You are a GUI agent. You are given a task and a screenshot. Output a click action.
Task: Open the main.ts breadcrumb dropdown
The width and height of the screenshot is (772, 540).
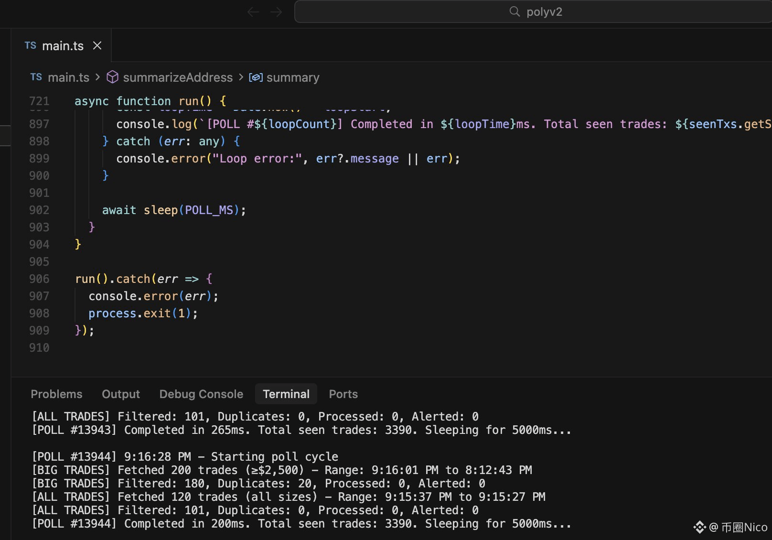click(68, 77)
